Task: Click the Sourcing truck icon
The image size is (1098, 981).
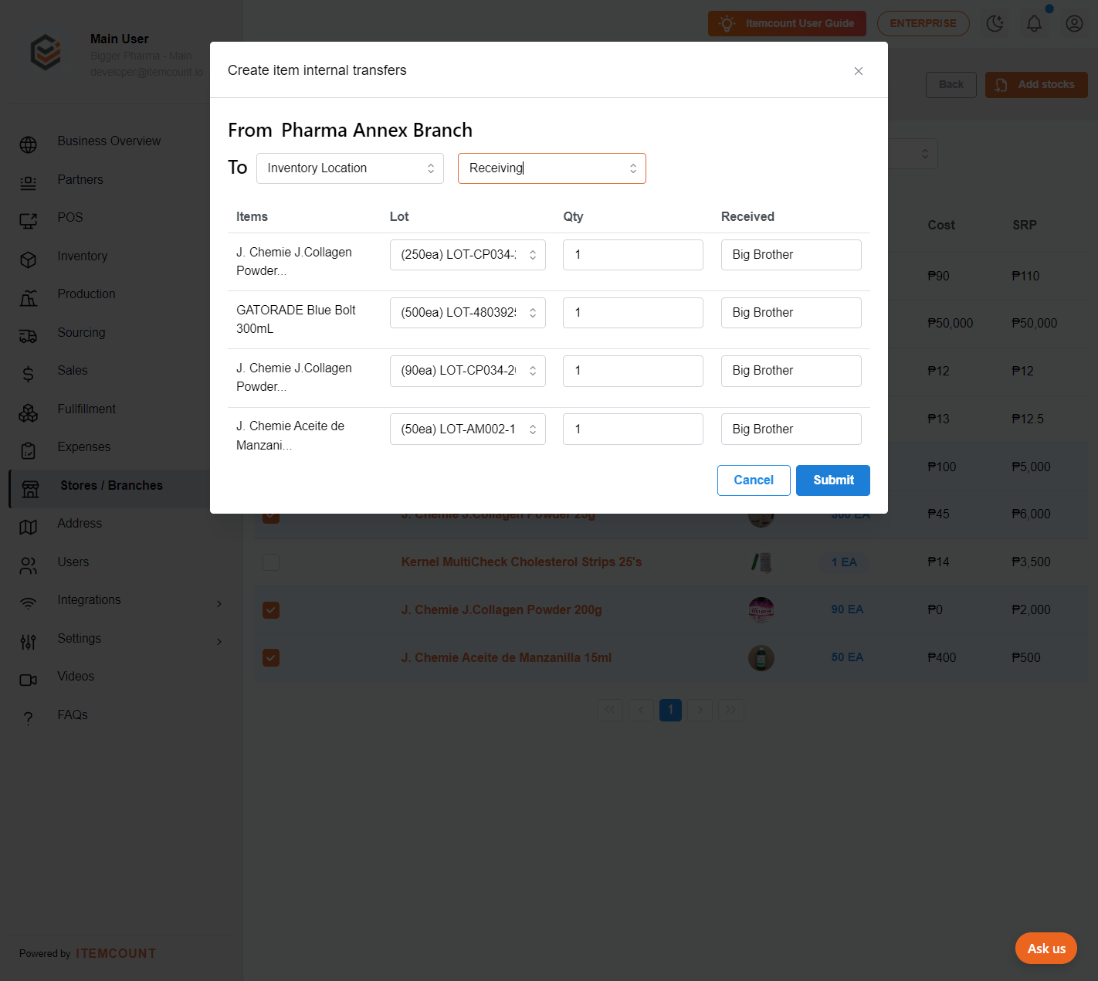Action: click(29, 336)
